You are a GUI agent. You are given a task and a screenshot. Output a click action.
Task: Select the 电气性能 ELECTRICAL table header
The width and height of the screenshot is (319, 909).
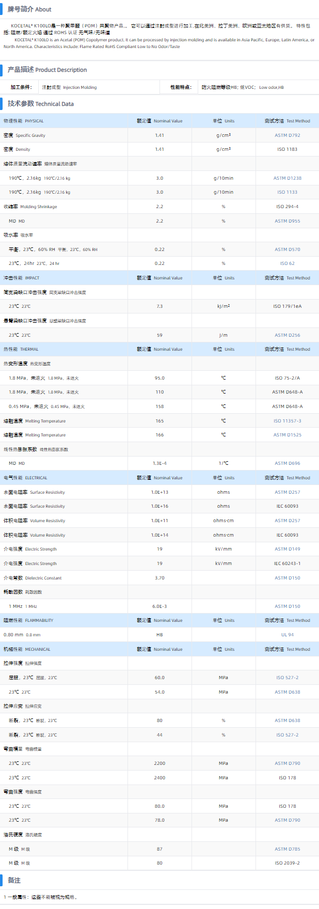click(x=25, y=478)
